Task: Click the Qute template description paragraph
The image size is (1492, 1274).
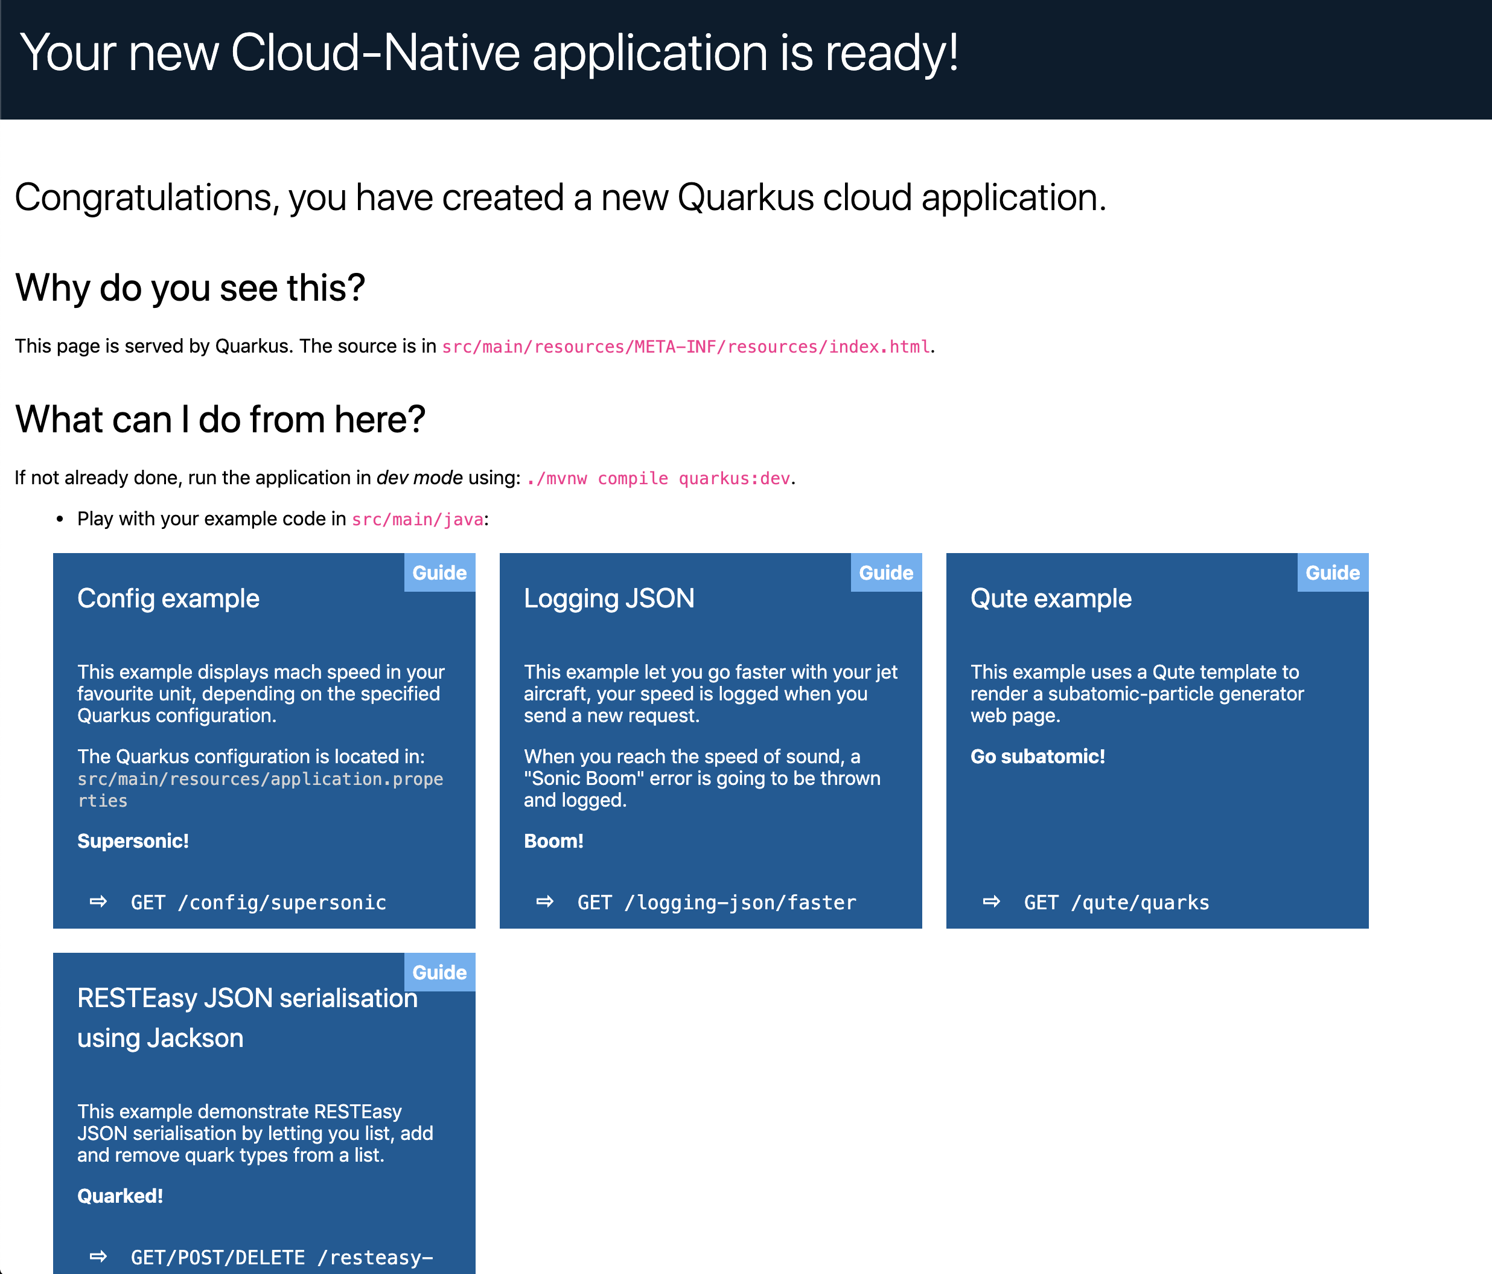Action: (1137, 694)
